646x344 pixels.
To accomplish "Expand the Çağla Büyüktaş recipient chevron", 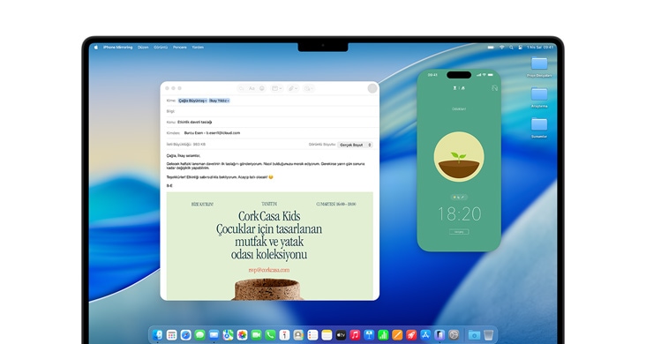I will click(x=206, y=101).
